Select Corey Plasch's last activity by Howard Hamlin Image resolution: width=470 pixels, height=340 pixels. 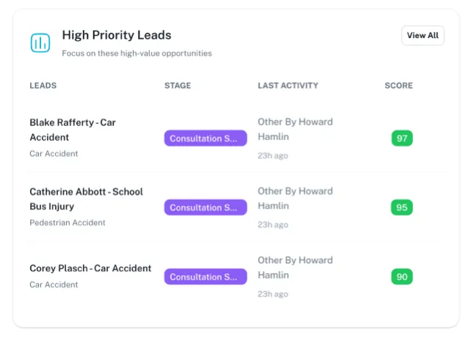tap(294, 267)
